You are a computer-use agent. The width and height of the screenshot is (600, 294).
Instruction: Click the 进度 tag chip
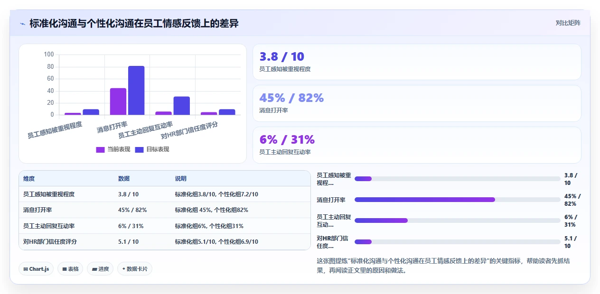[x=100, y=269]
